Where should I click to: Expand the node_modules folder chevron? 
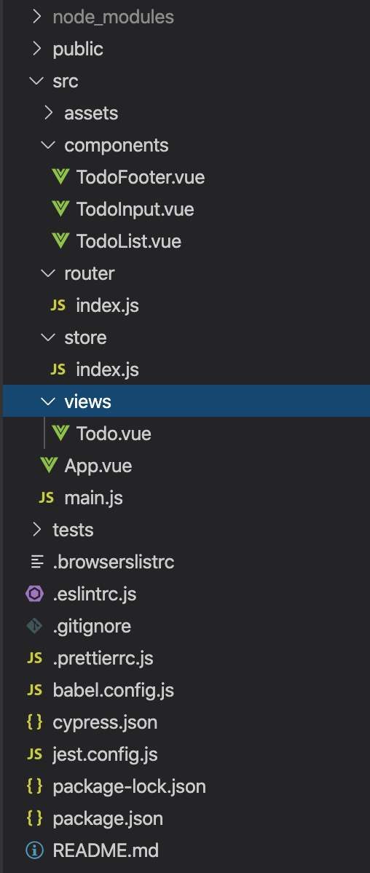pos(36,17)
